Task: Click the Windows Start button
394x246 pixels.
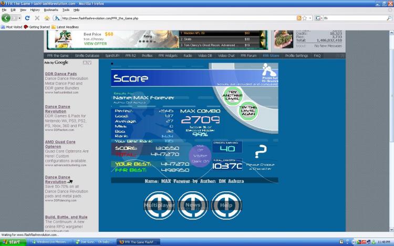Action: (x=13, y=242)
